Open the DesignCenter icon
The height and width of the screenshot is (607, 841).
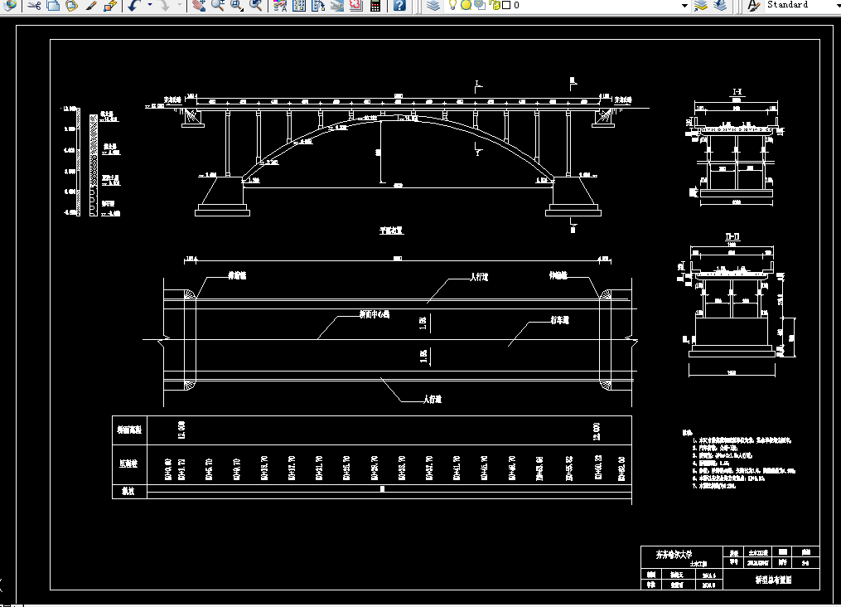coord(299,5)
